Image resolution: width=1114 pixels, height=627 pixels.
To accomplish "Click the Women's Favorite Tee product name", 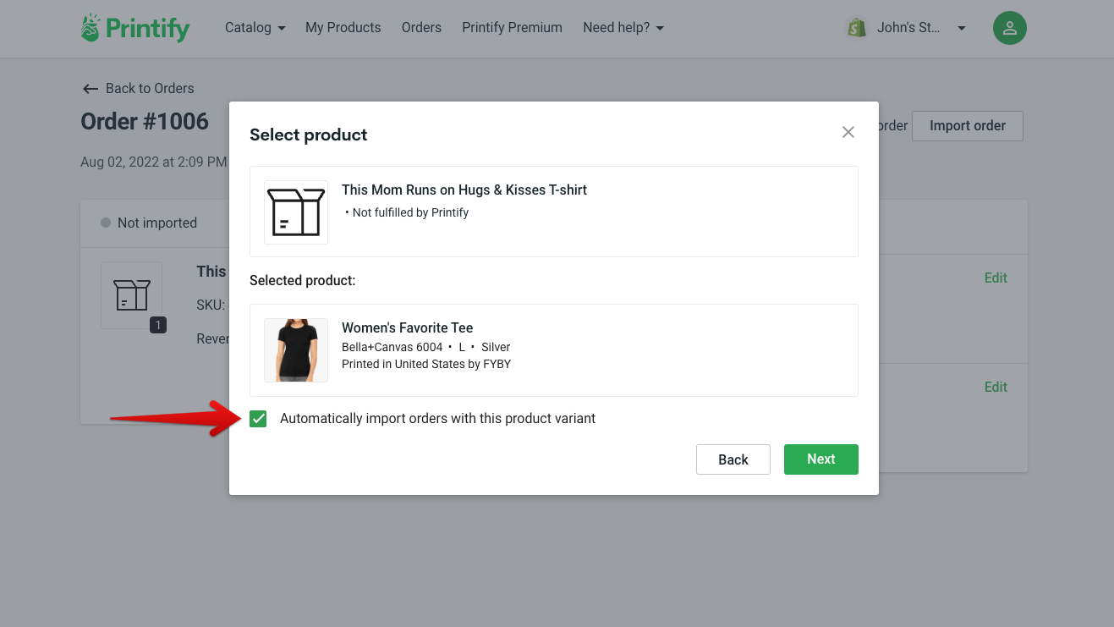I will pyautogui.click(x=407, y=328).
